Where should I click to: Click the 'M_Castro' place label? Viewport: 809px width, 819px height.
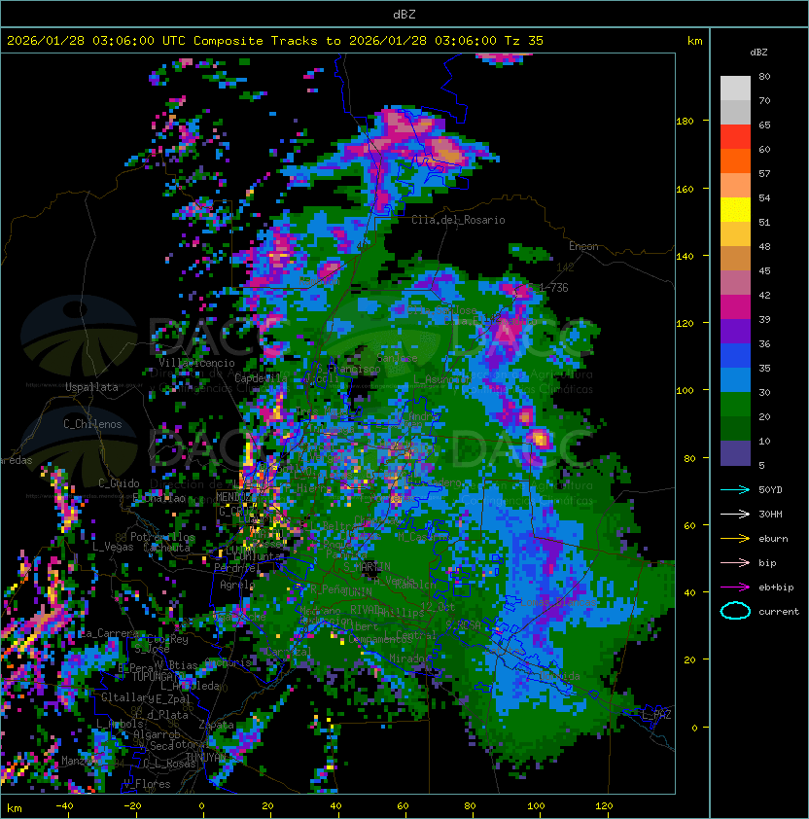coord(423,536)
